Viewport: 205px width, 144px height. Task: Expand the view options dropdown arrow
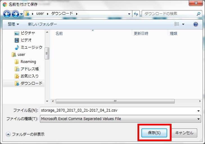pos(183,24)
